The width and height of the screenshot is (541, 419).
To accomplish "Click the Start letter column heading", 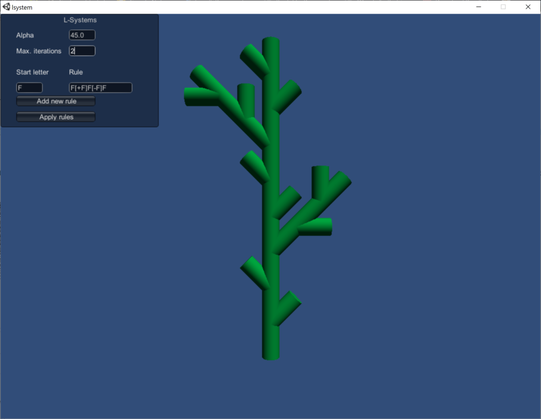I will click(32, 72).
